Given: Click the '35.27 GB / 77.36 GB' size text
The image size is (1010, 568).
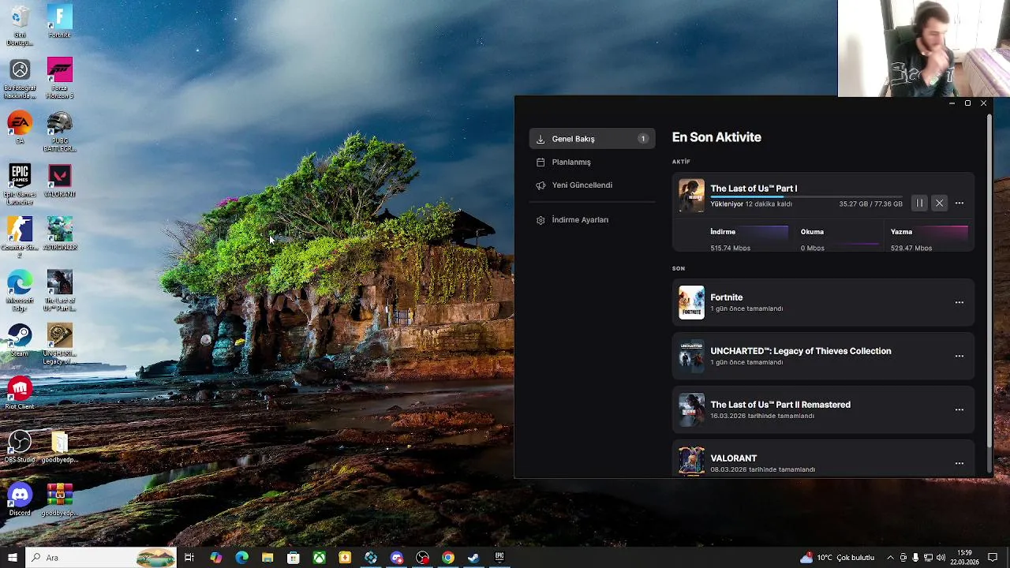Looking at the screenshot, I should click(x=870, y=204).
